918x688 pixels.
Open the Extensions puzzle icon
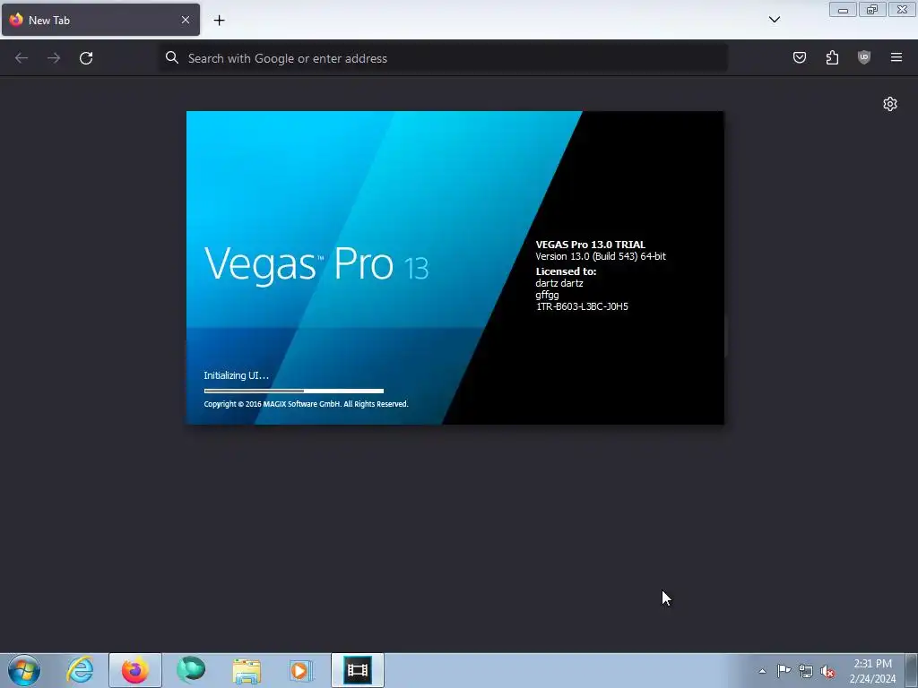click(x=832, y=57)
